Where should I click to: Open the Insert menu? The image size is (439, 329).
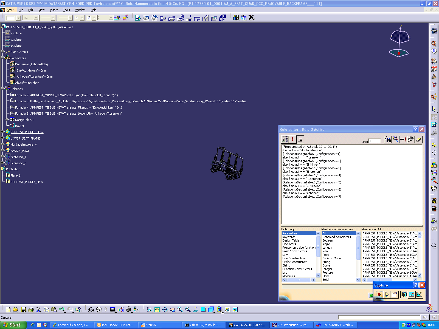tap(54, 10)
